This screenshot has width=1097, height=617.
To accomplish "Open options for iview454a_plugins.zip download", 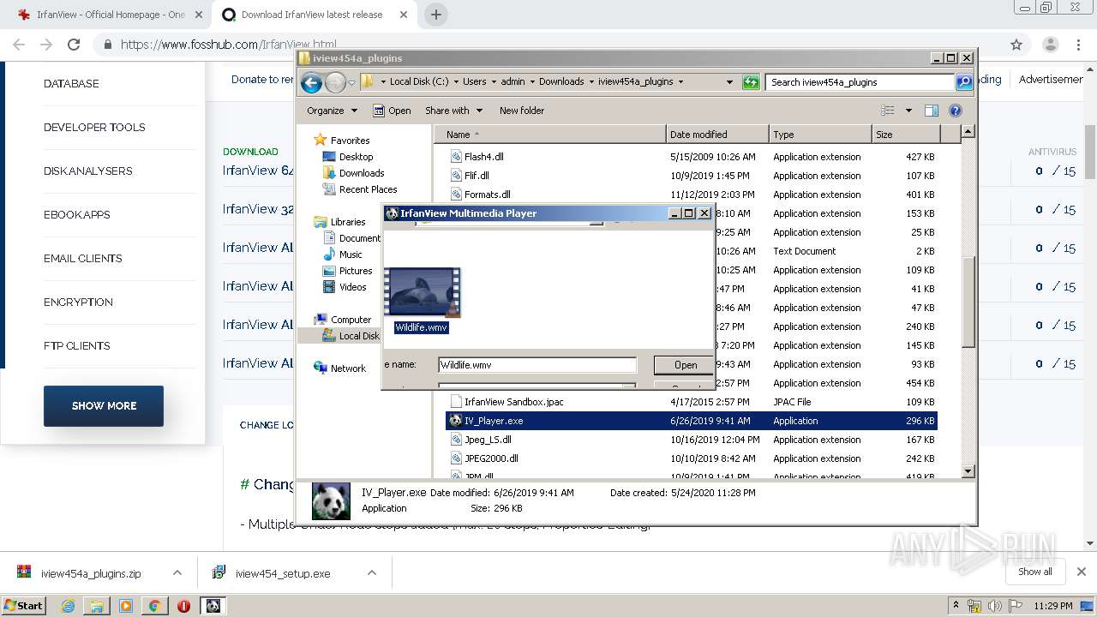I will (x=177, y=573).
